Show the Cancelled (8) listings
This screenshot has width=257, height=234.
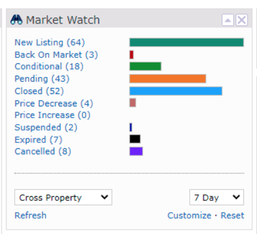coord(43,151)
